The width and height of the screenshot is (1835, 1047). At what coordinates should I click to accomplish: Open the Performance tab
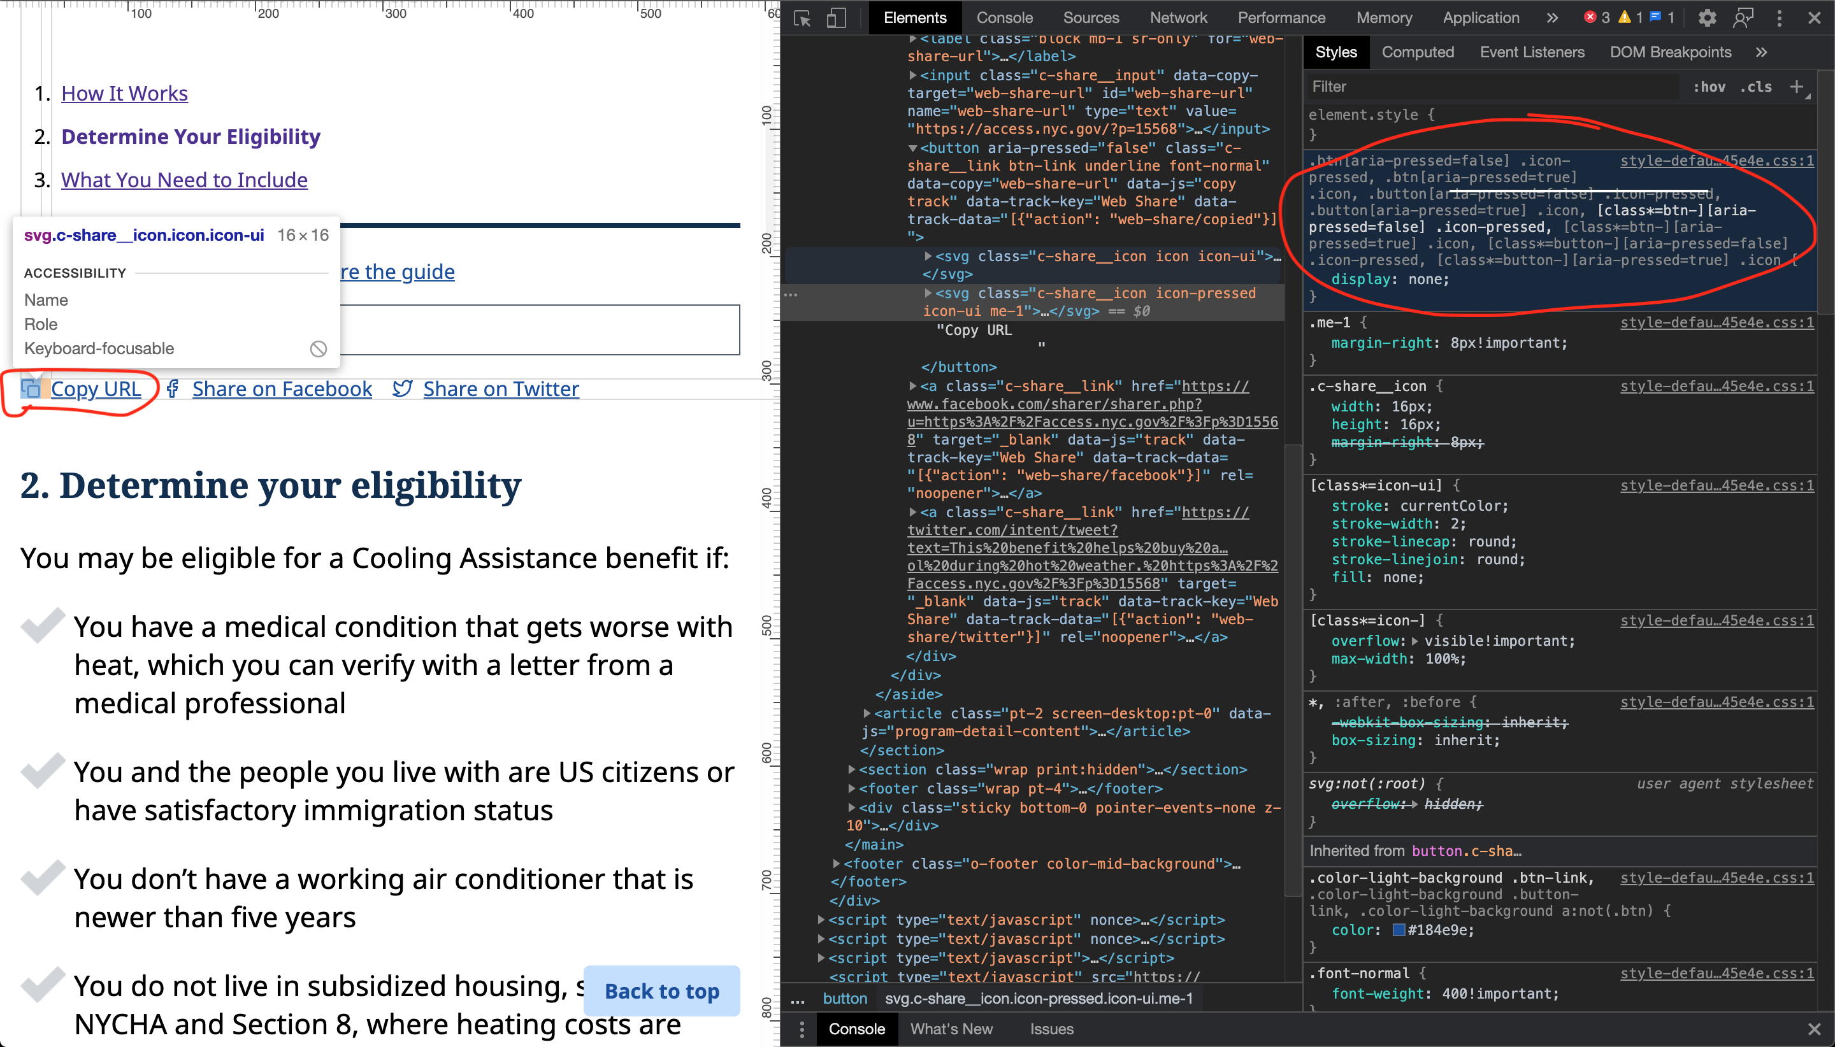(x=1281, y=18)
